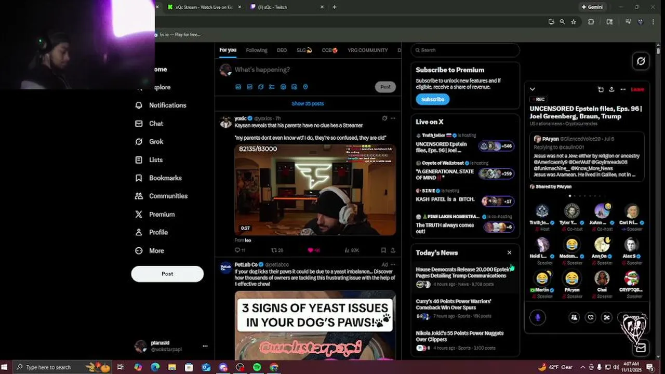The height and width of the screenshot is (374, 665).
Task: Repost the yoxic post
Action: [277, 250]
